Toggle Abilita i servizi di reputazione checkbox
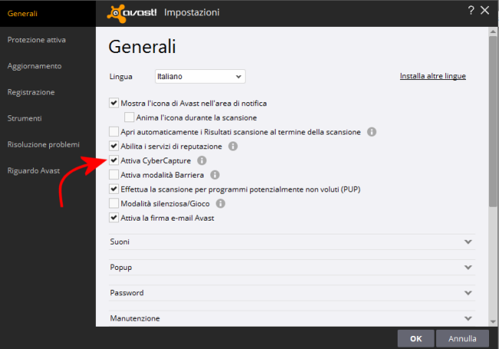Screen dimensions: 499x349 point(114,146)
